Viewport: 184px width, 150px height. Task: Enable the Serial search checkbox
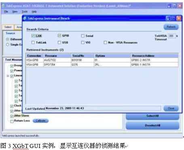(83, 36)
